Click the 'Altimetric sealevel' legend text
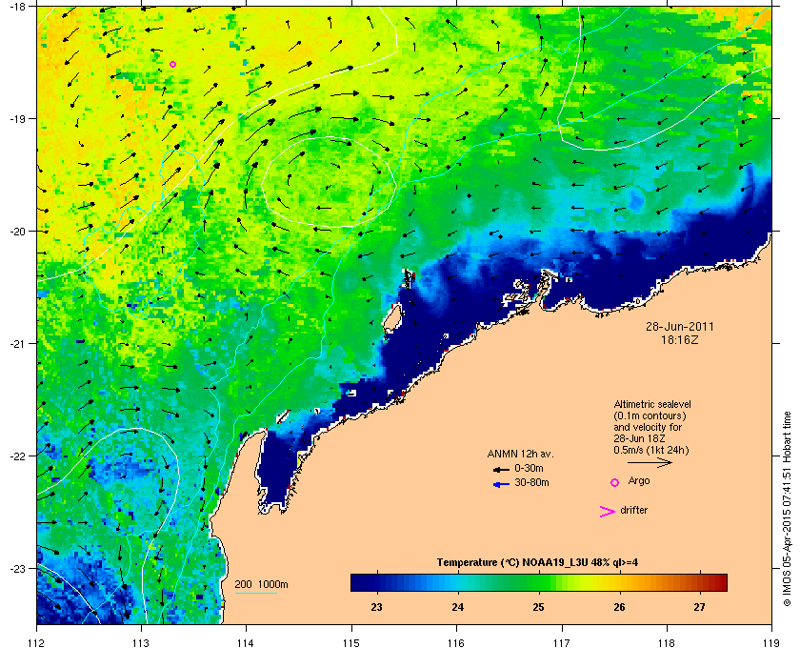 click(652, 404)
